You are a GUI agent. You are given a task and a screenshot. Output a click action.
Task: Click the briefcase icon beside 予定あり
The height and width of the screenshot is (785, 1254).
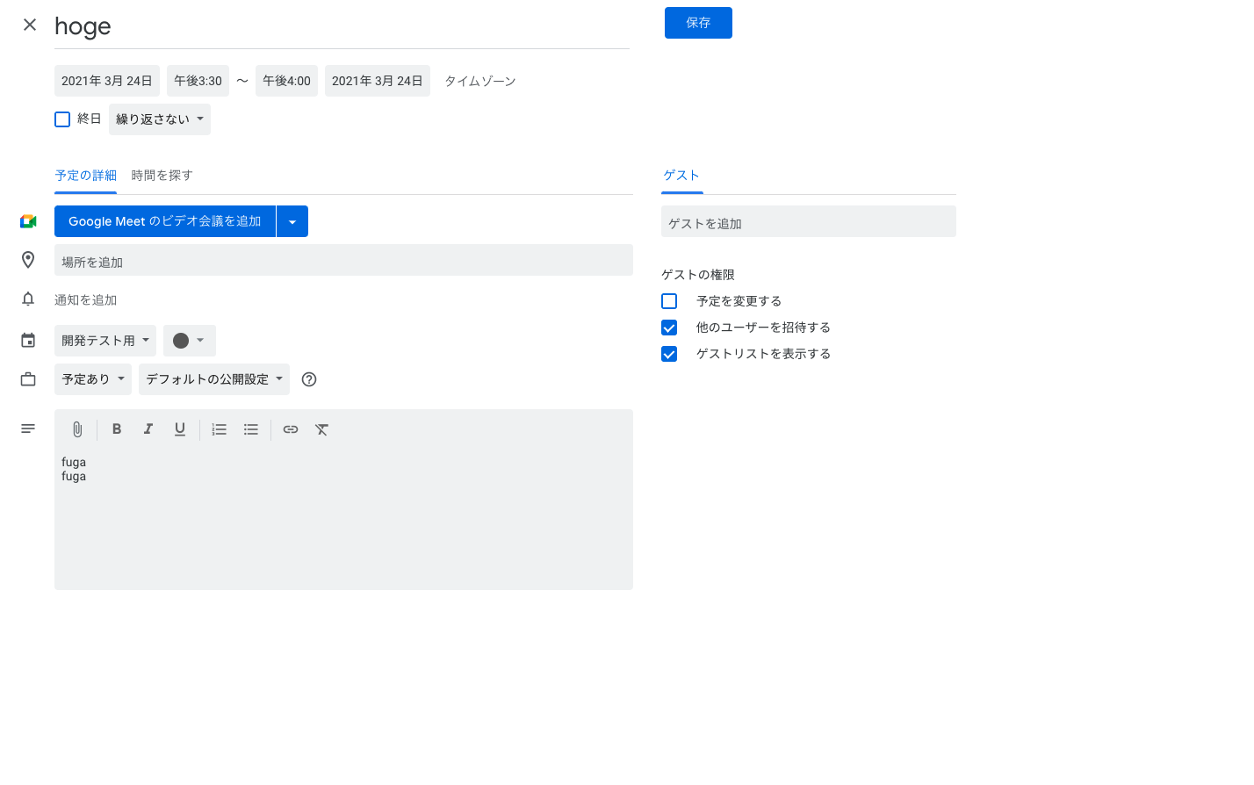click(x=28, y=379)
